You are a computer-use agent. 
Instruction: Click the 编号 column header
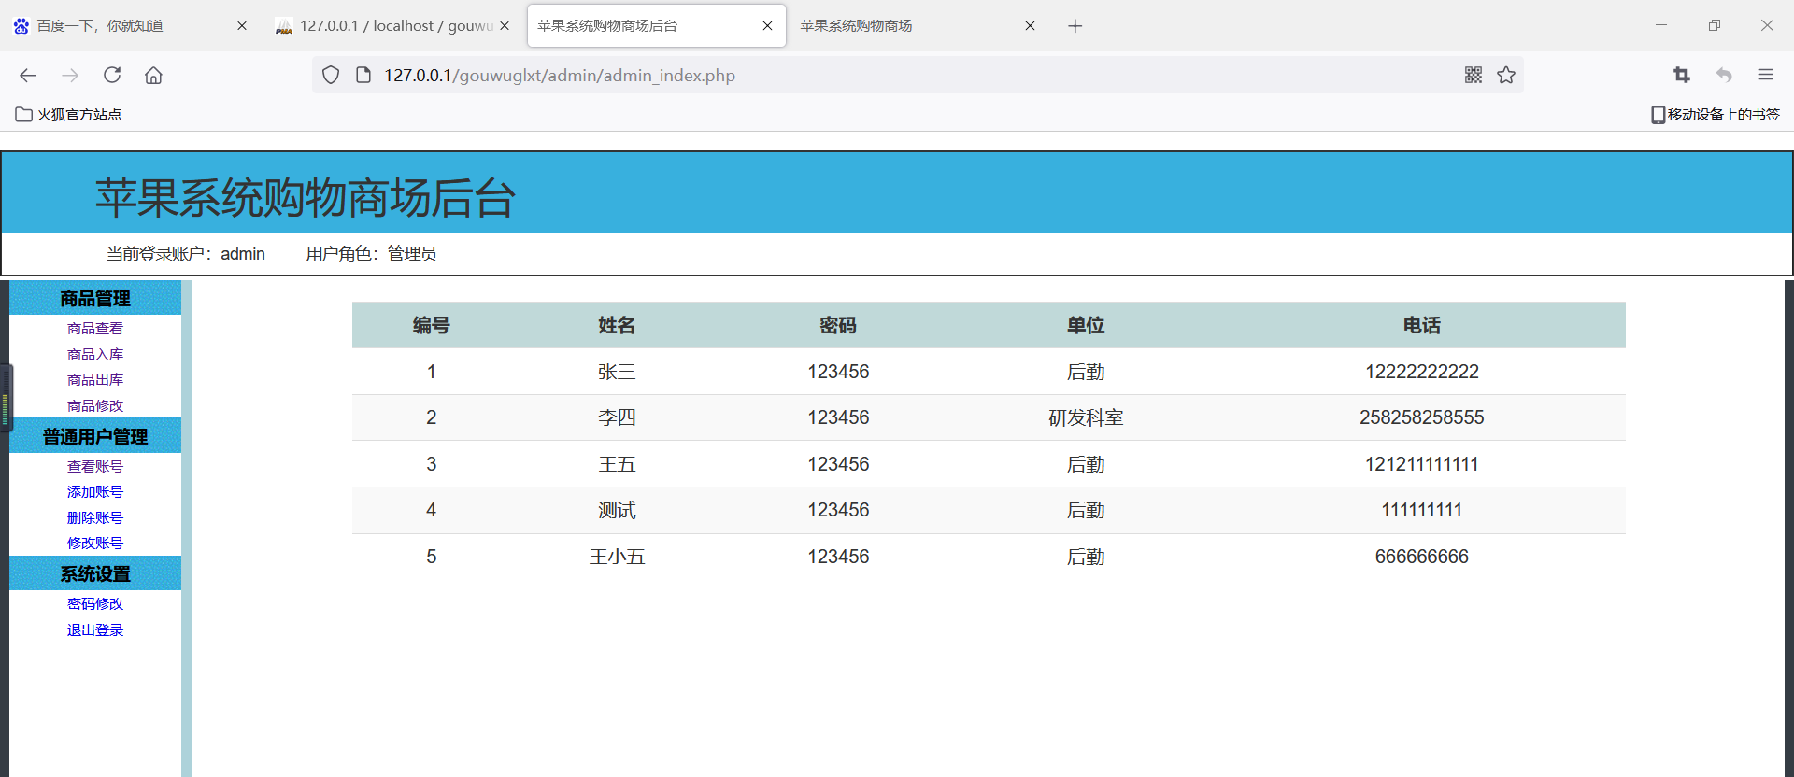click(431, 325)
